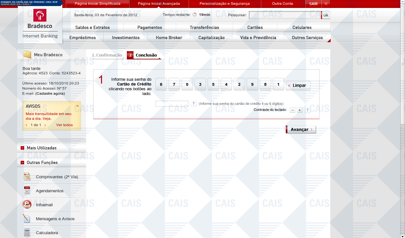Screen dimensions: 405x238
Task: Click the Pesquisar search field
Action: 285,15
